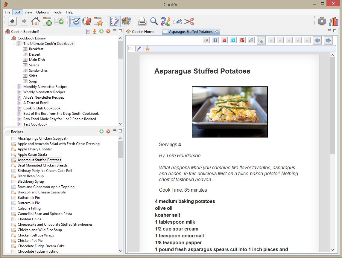
Task: Share recipe on Facebook
Action: tap(215, 40)
